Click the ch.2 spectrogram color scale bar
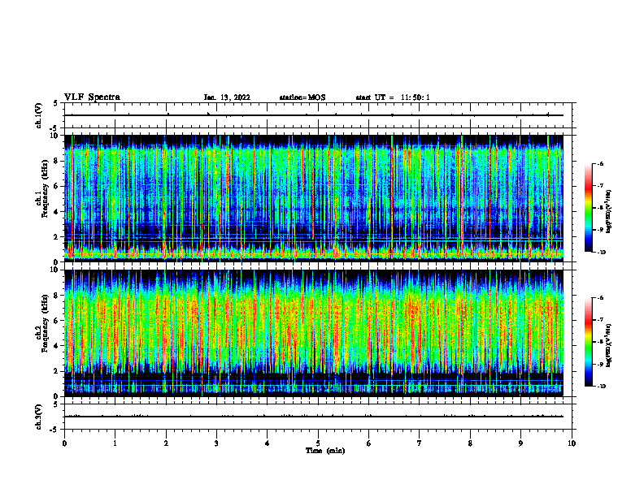Screen dimensions: 644x497 588,342
